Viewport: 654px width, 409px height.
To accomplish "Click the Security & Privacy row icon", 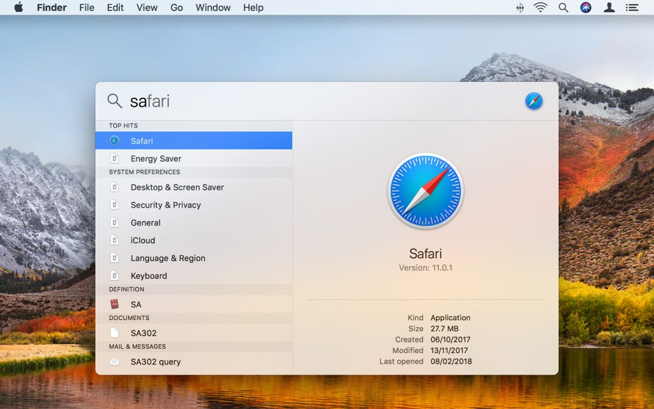I will [x=114, y=205].
